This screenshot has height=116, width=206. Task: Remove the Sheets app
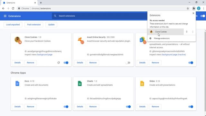[93, 107]
